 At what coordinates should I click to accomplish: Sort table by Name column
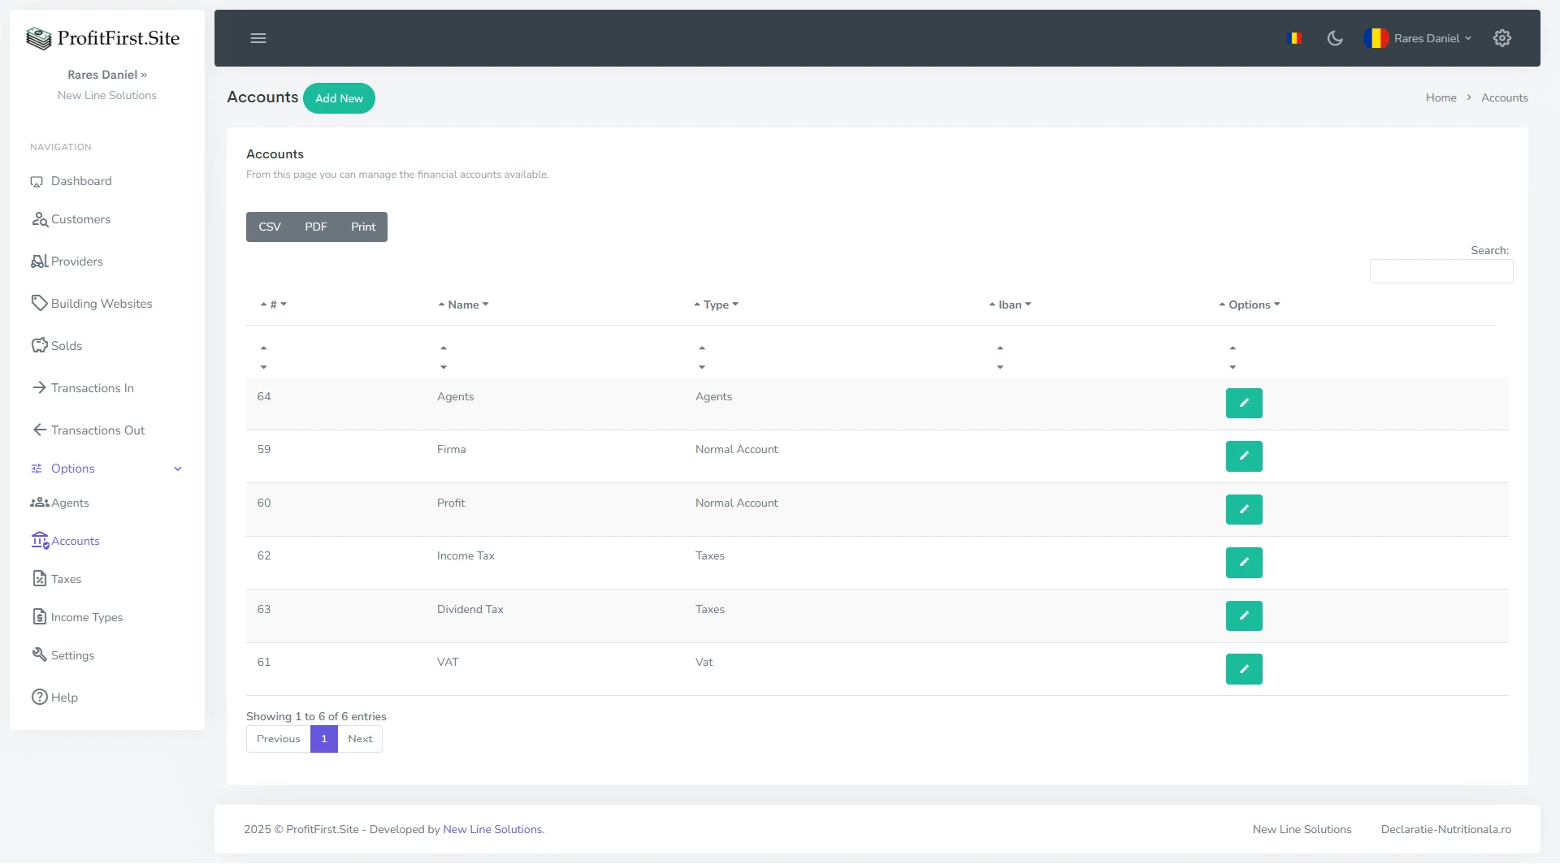[x=463, y=305]
